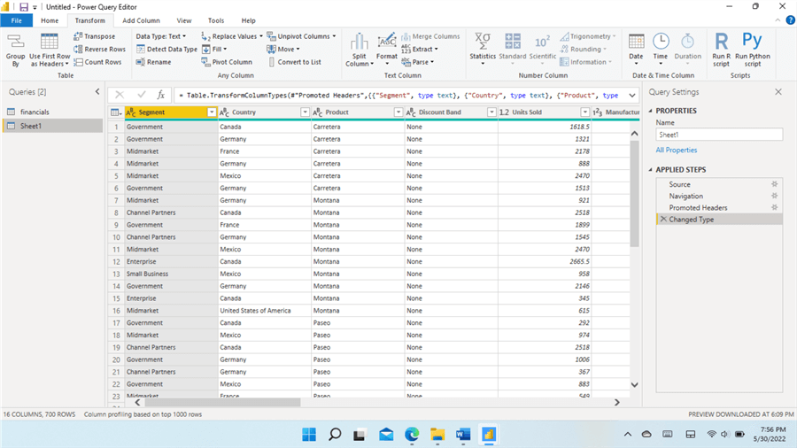Select the Source applied step
This screenshot has width=797, height=448.
click(x=719, y=184)
